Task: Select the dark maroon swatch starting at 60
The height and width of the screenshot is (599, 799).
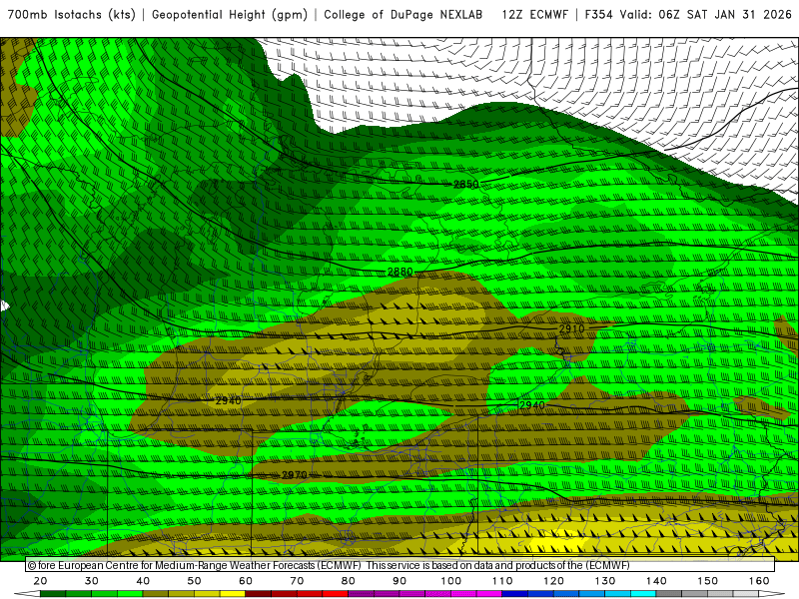Action: tap(259, 594)
